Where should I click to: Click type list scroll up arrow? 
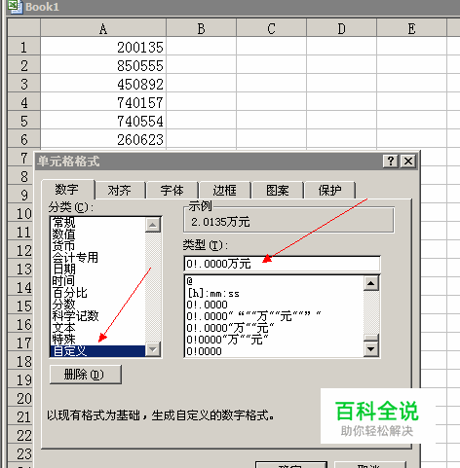tap(371, 283)
